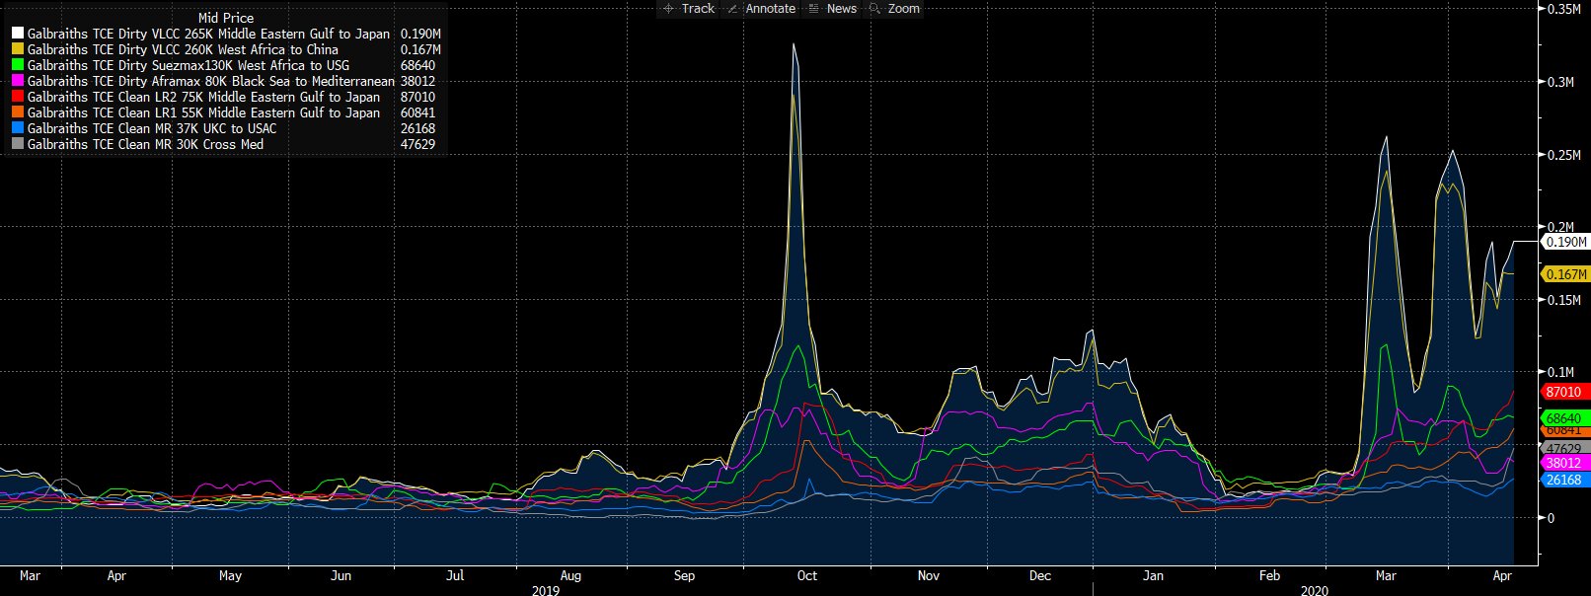This screenshot has width=1591, height=596.
Task: Open the Annotate tool
Action: 761,8
